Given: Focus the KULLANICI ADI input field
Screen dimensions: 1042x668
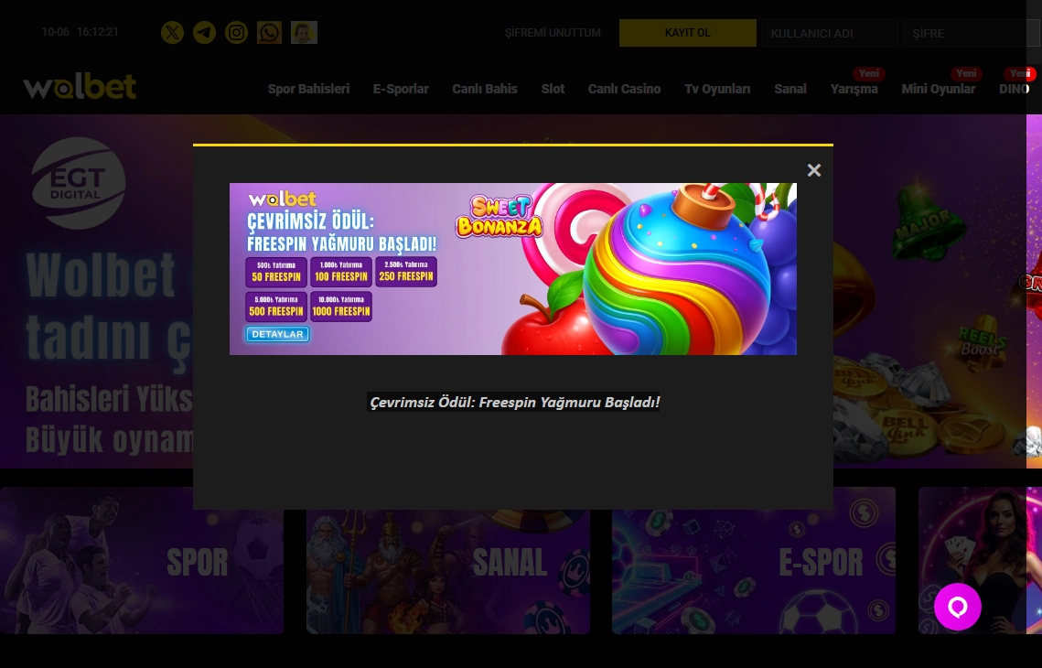Looking at the screenshot, I should point(830,33).
